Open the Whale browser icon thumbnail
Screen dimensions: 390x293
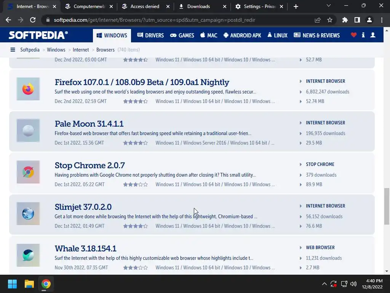[x=28, y=255]
